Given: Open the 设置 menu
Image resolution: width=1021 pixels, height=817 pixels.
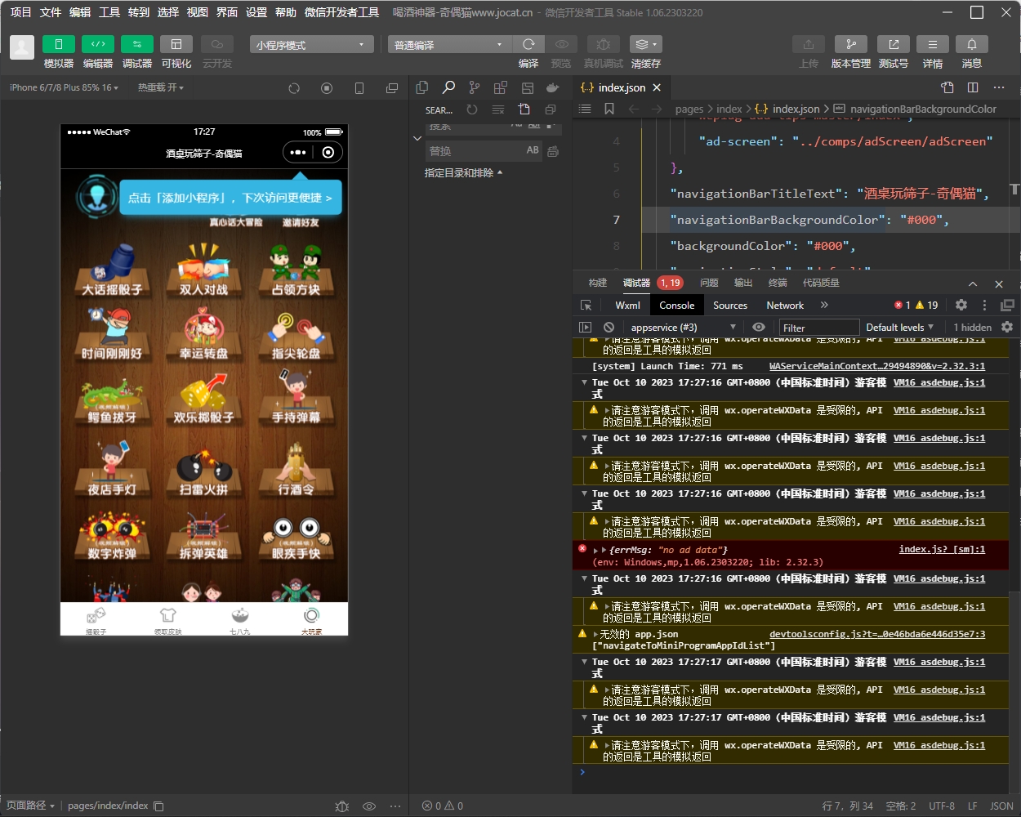Looking at the screenshot, I should point(256,12).
